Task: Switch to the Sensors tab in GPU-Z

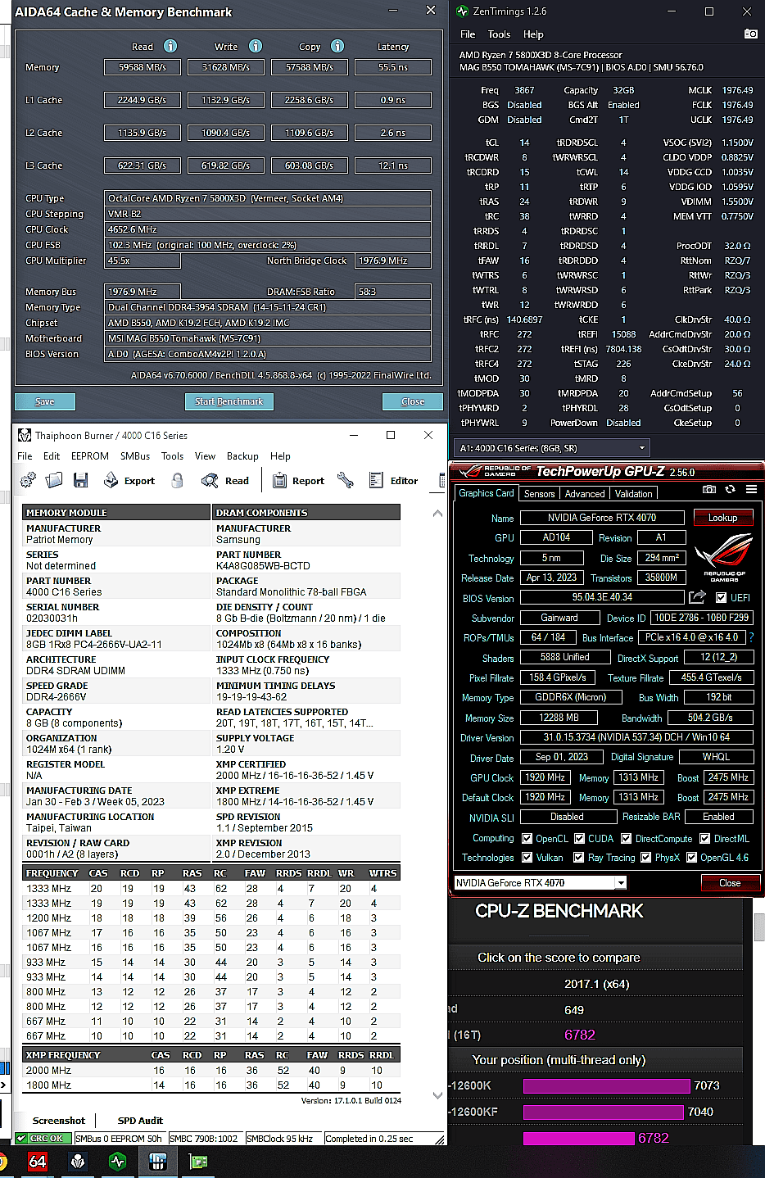Action: pyautogui.click(x=540, y=493)
